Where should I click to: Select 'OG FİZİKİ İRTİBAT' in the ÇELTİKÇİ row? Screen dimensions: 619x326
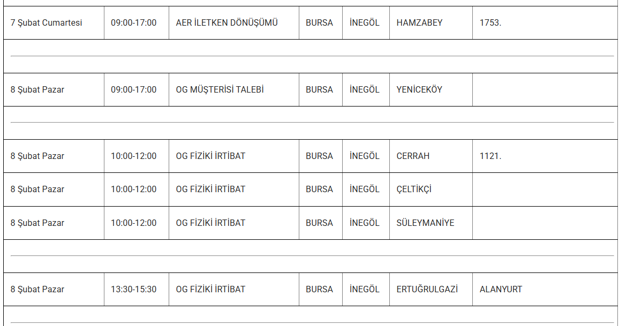pyautogui.click(x=210, y=189)
